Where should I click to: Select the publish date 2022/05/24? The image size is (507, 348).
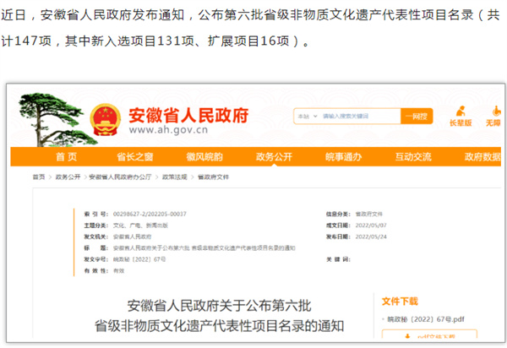coord(371,237)
